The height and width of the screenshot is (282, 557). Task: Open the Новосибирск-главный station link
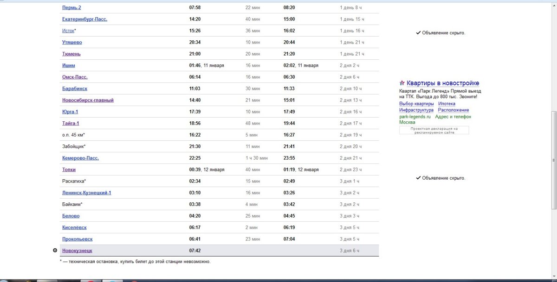pos(88,100)
